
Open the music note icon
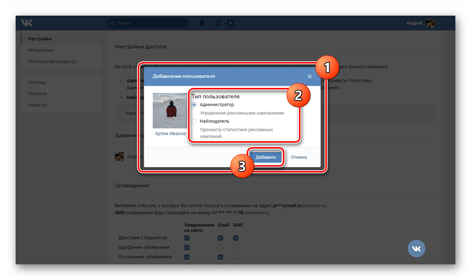[218, 23]
